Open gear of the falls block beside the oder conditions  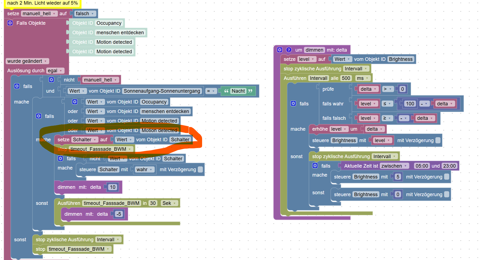point(39,116)
